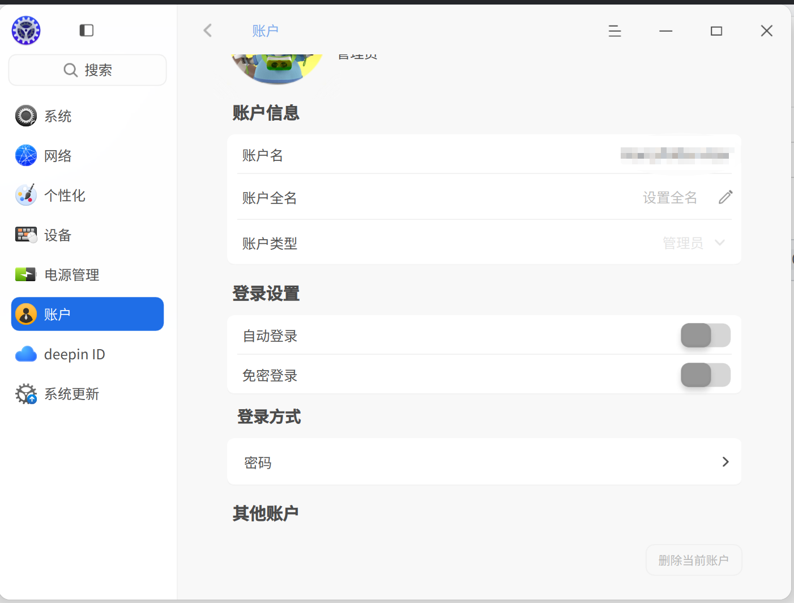Edit 账户全名 with the pencil icon

(725, 197)
